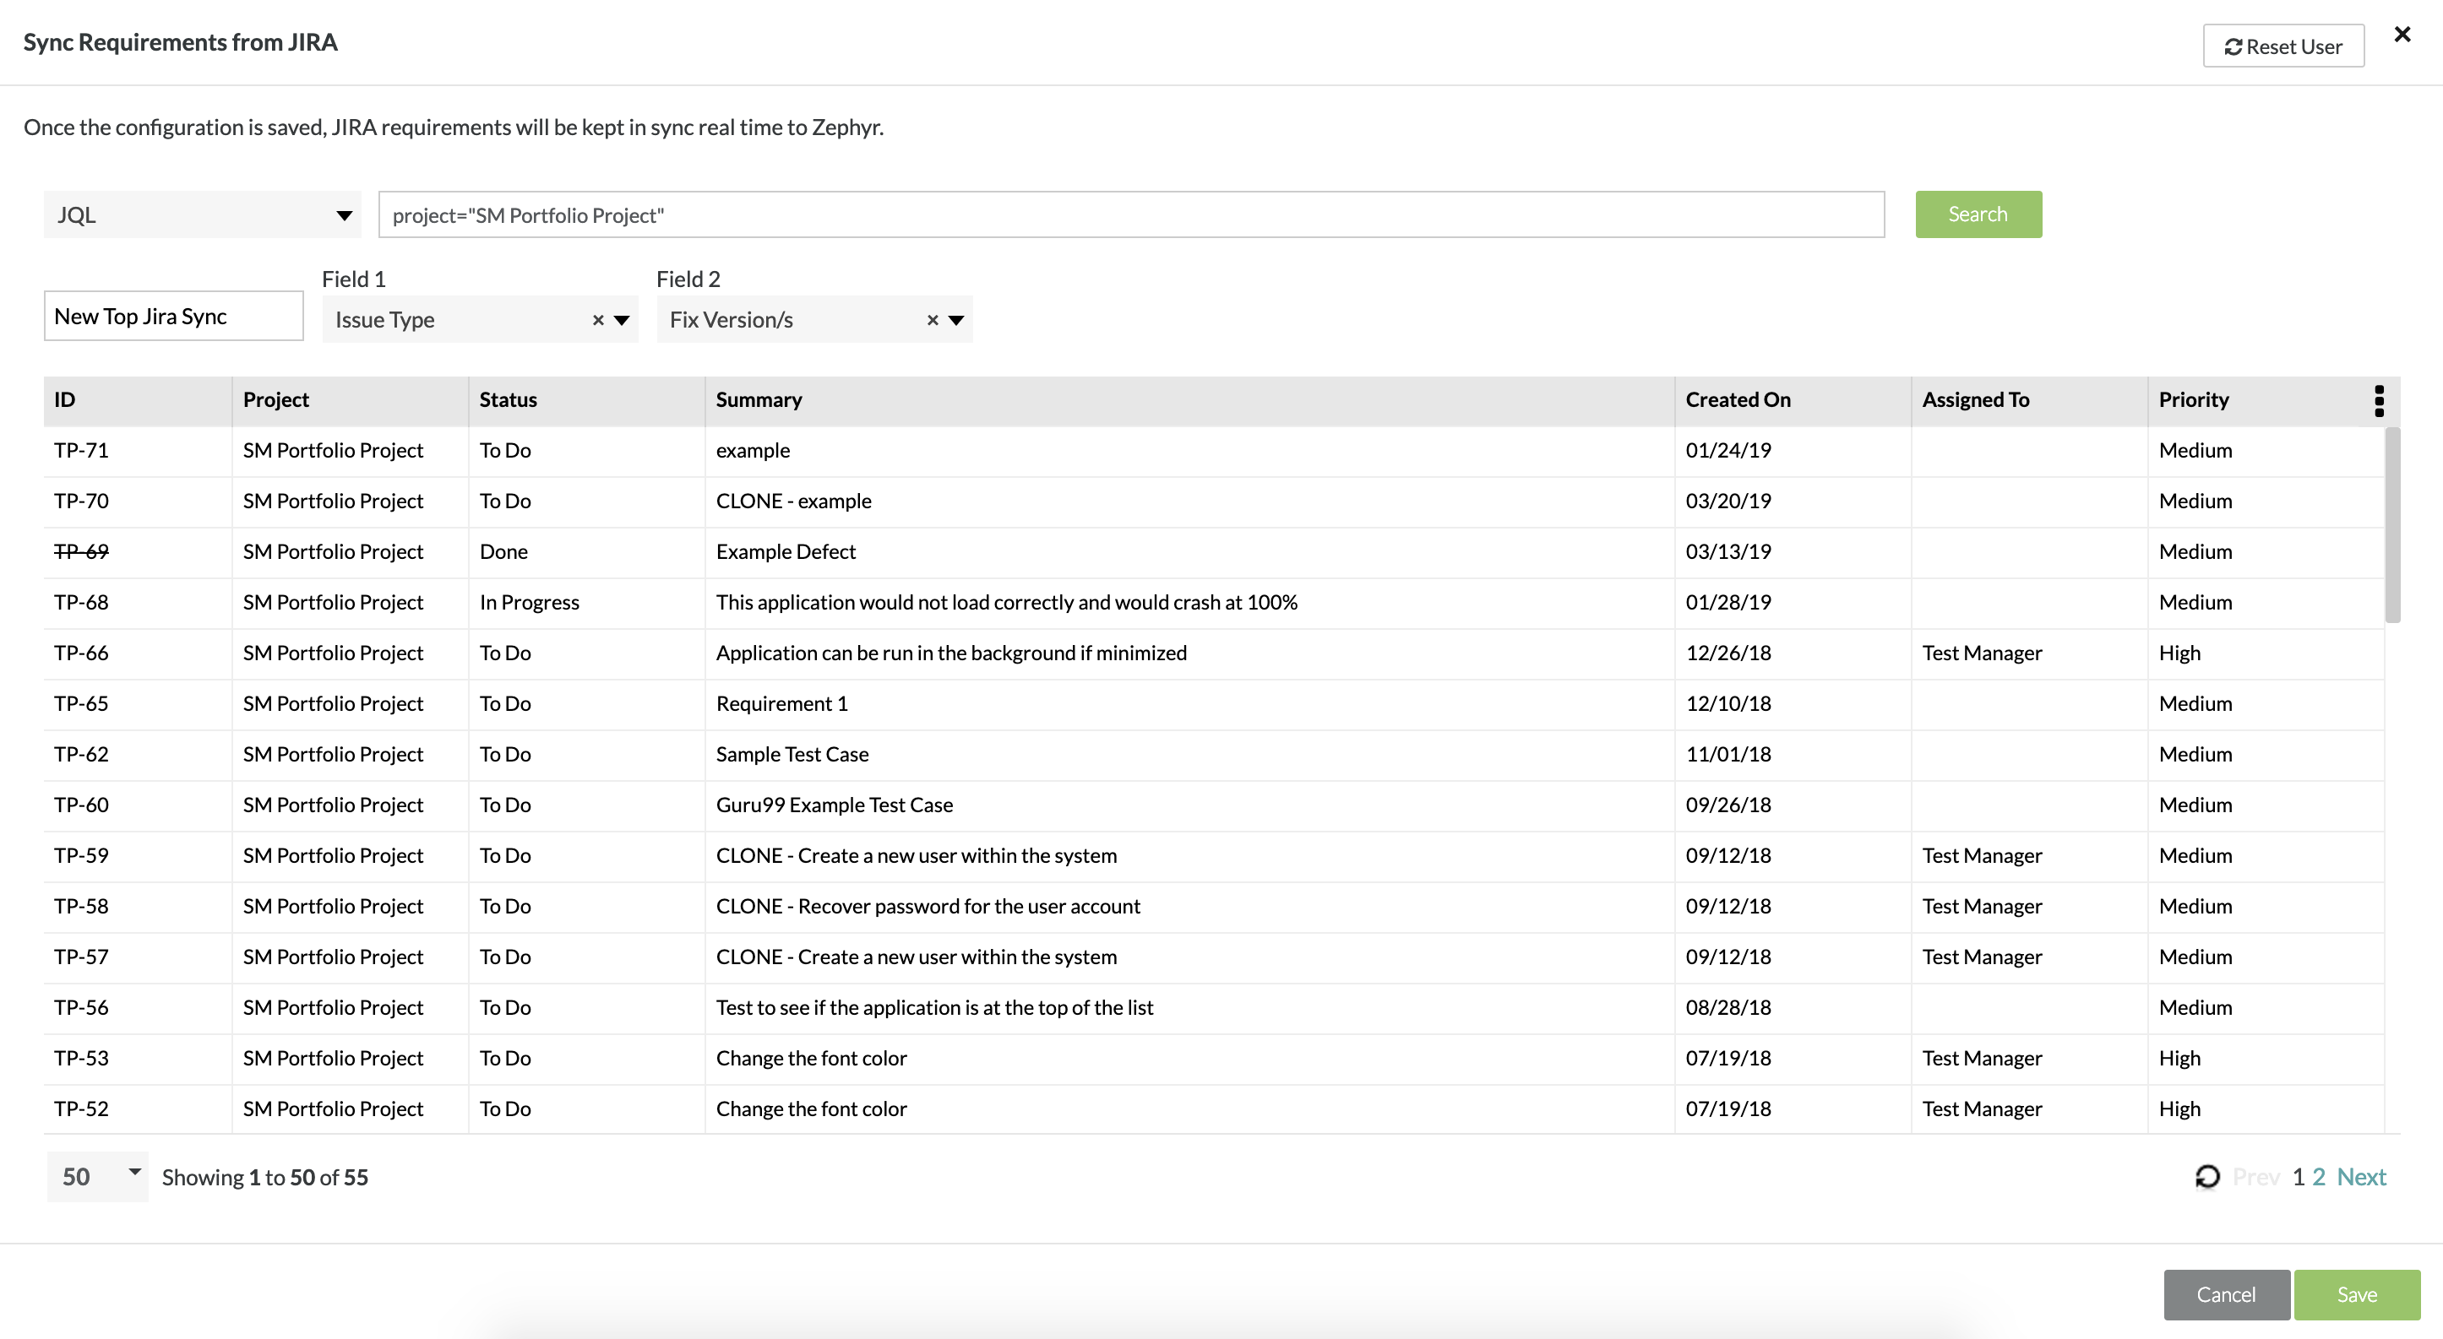
Task: Click 'CLONE - Recover password for the user account'
Action: pyautogui.click(x=928, y=907)
